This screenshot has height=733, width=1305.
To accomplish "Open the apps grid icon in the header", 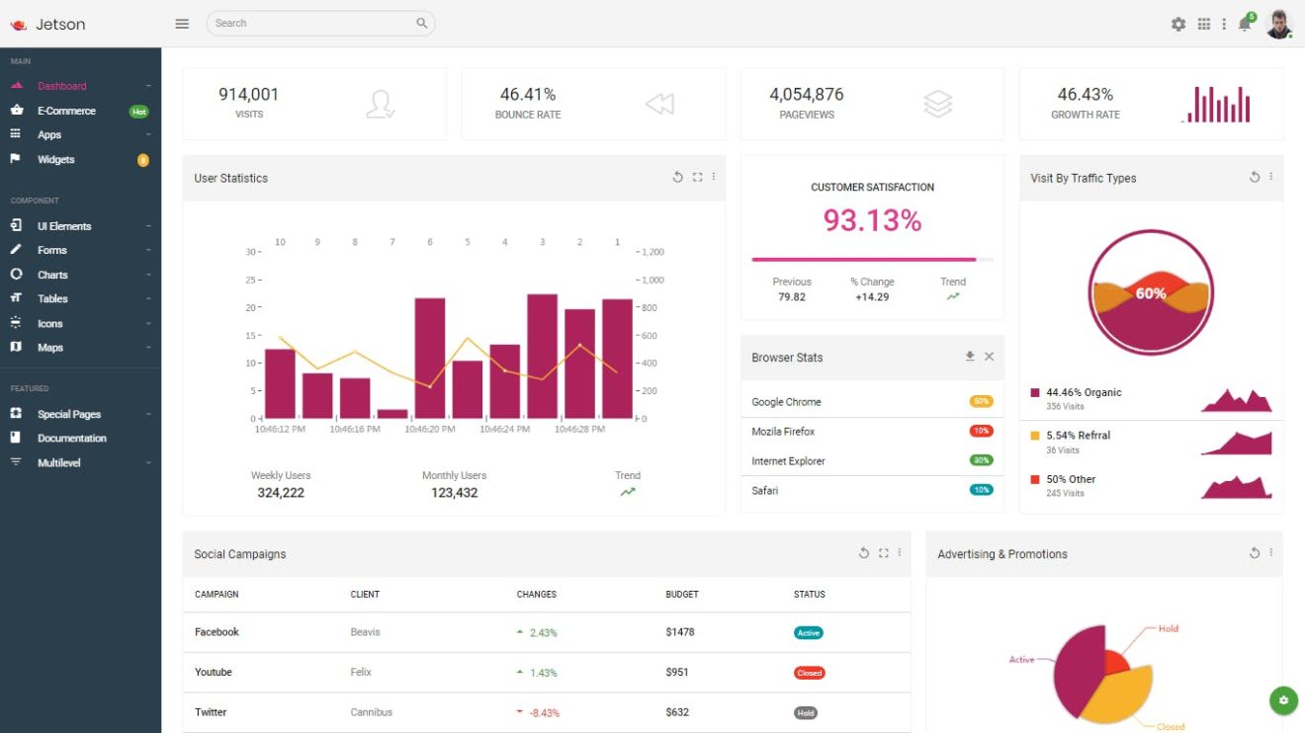I will 1204,23.
